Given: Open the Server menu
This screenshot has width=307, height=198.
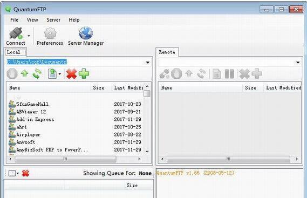Looking at the screenshot, I should tap(53, 20).
